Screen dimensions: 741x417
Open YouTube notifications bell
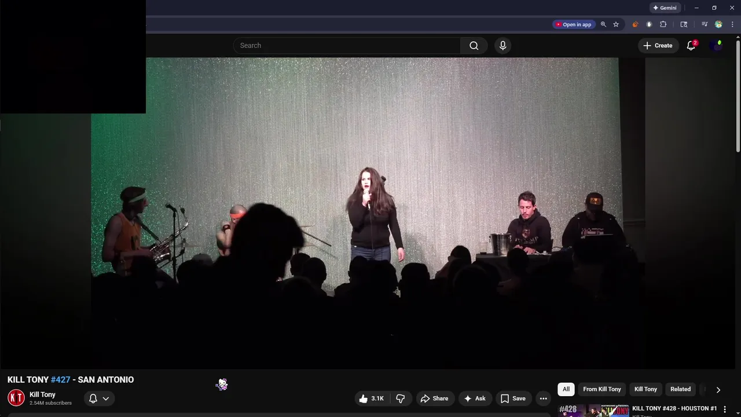pos(691,45)
